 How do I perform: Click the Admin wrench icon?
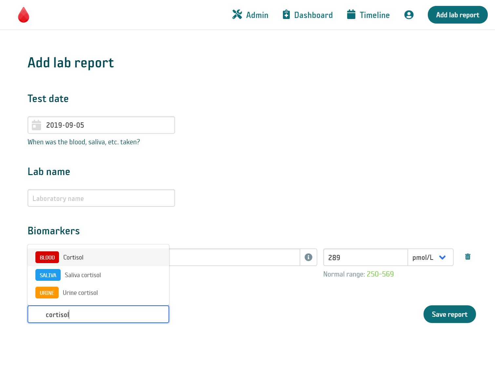pos(237,15)
